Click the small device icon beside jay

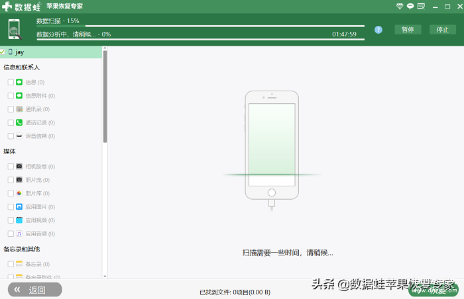point(11,52)
